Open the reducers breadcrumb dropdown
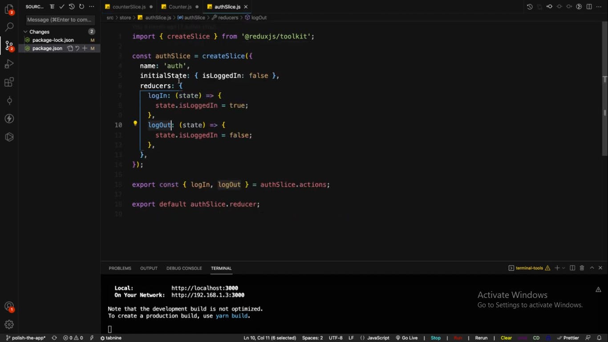This screenshot has width=608, height=342. [225, 17]
